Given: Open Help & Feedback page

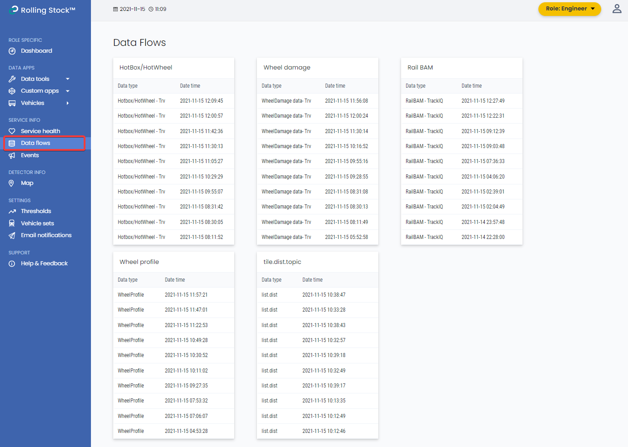Looking at the screenshot, I should point(44,263).
